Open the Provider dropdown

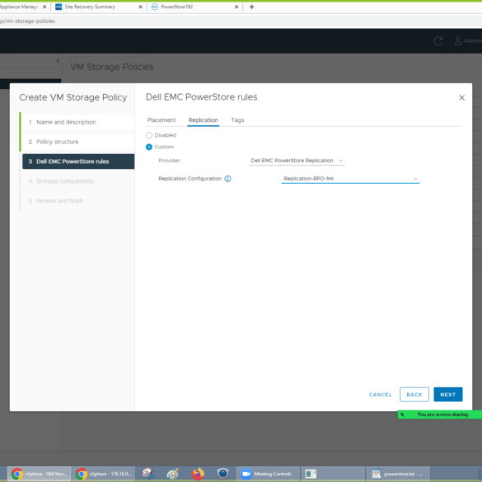click(297, 161)
